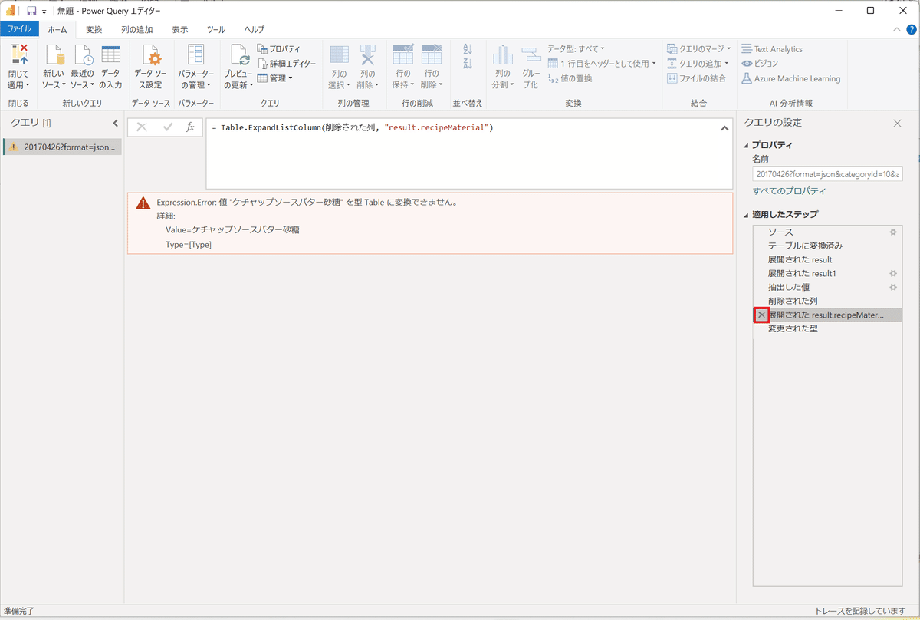
Task: Collapse the formula bar with the chevron
Action: [x=724, y=129]
